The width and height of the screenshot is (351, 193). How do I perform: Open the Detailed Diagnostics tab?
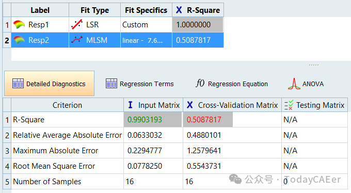pos(49,84)
